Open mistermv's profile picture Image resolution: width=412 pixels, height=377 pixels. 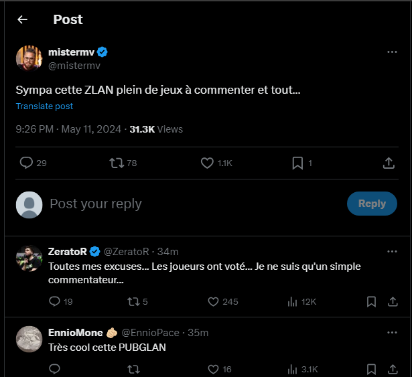click(29, 58)
